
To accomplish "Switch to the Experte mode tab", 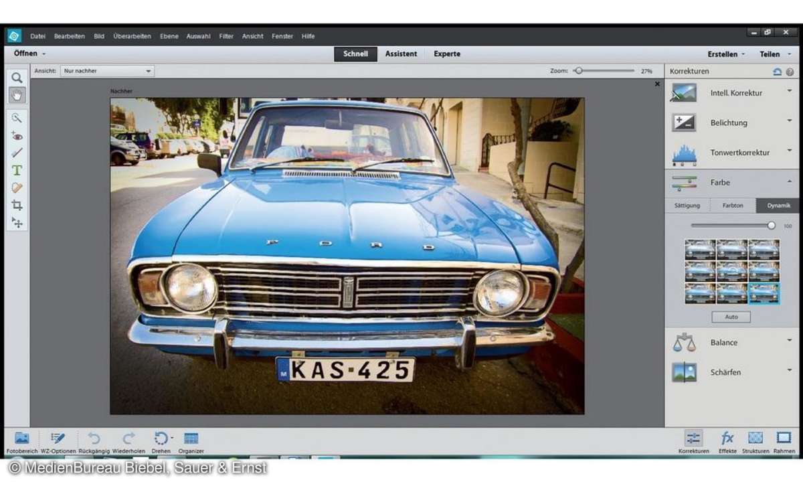I will 447,54.
